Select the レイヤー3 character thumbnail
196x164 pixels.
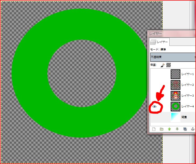pos(176,96)
